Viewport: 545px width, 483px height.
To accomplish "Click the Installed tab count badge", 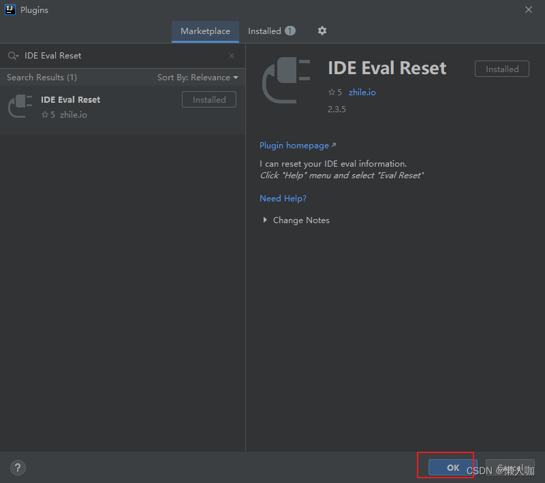I will 290,31.
